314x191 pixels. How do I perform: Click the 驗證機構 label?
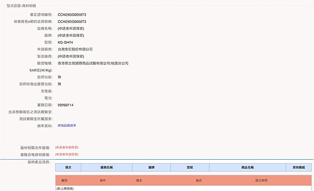click(x=45, y=63)
